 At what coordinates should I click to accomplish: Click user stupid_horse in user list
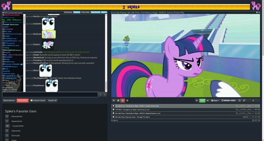[10, 24]
